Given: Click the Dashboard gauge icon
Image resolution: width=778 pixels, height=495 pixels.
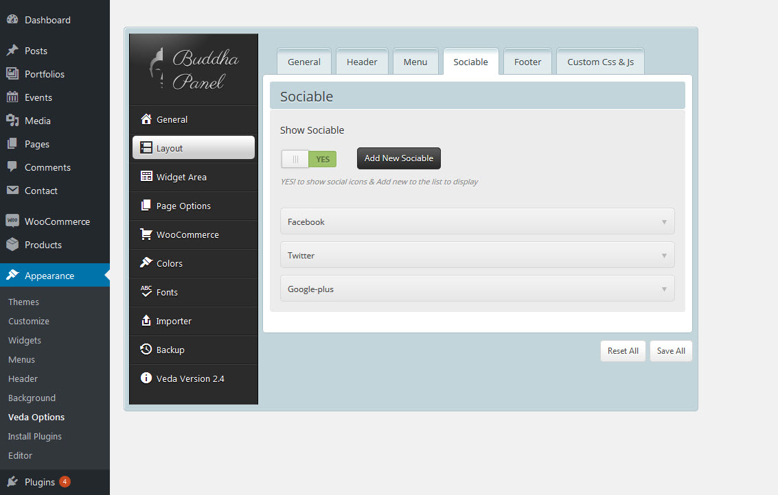Looking at the screenshot, I should coord(12,19).
